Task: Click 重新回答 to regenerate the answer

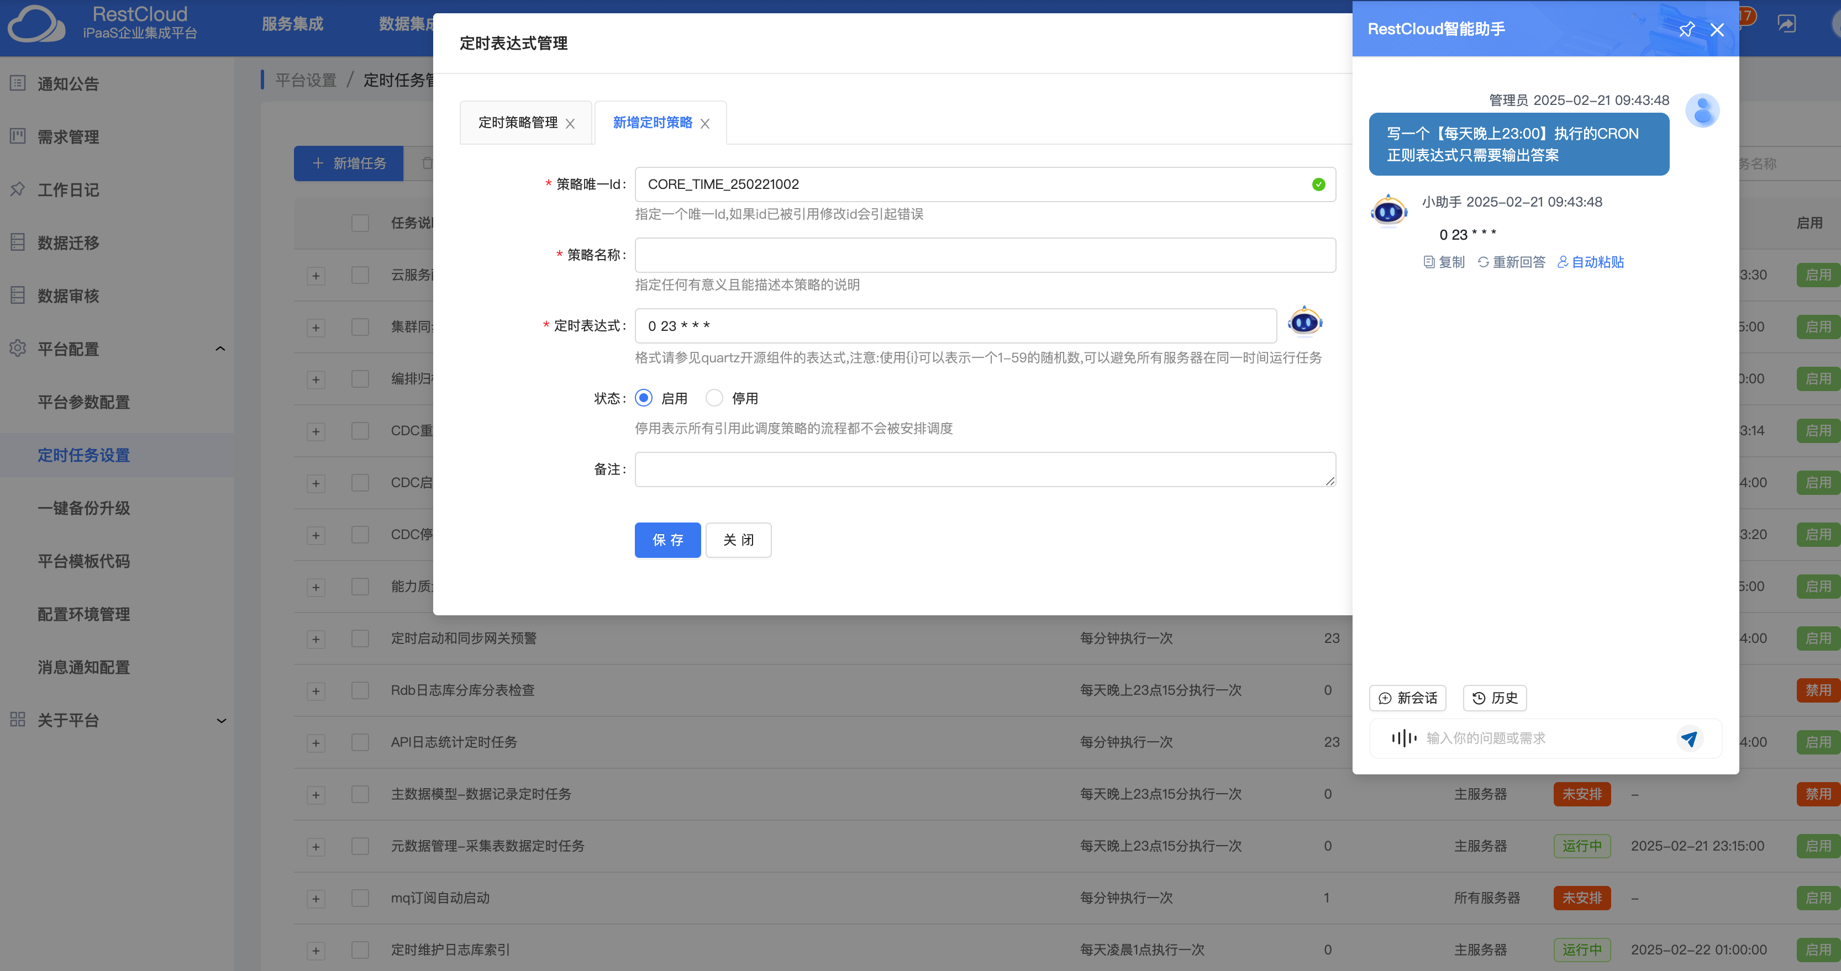Action: (1511, 262)
